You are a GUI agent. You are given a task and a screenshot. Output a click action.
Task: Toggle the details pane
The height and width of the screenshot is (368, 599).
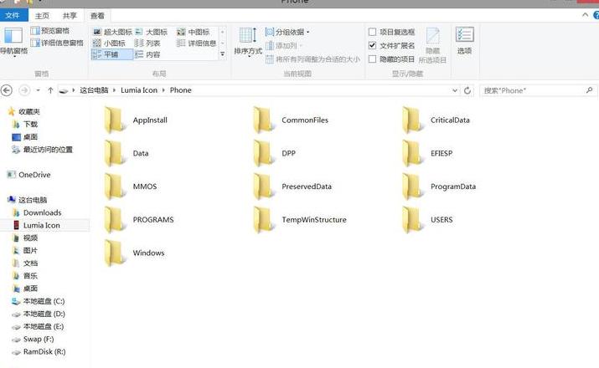coord(57,43)
